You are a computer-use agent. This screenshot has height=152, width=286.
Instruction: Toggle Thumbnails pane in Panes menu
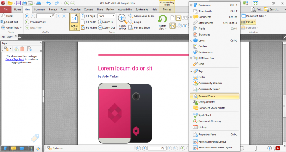click(214, 11)
